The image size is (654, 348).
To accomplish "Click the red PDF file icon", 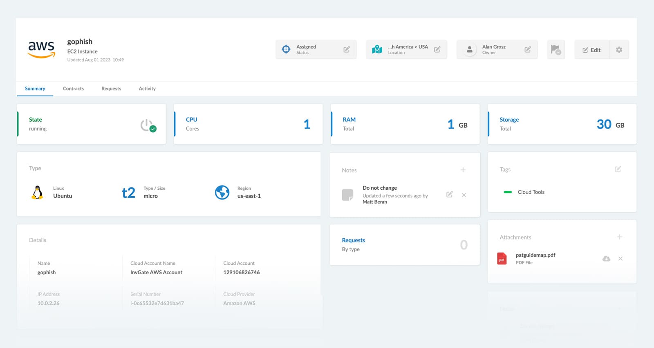I will 502,259.
